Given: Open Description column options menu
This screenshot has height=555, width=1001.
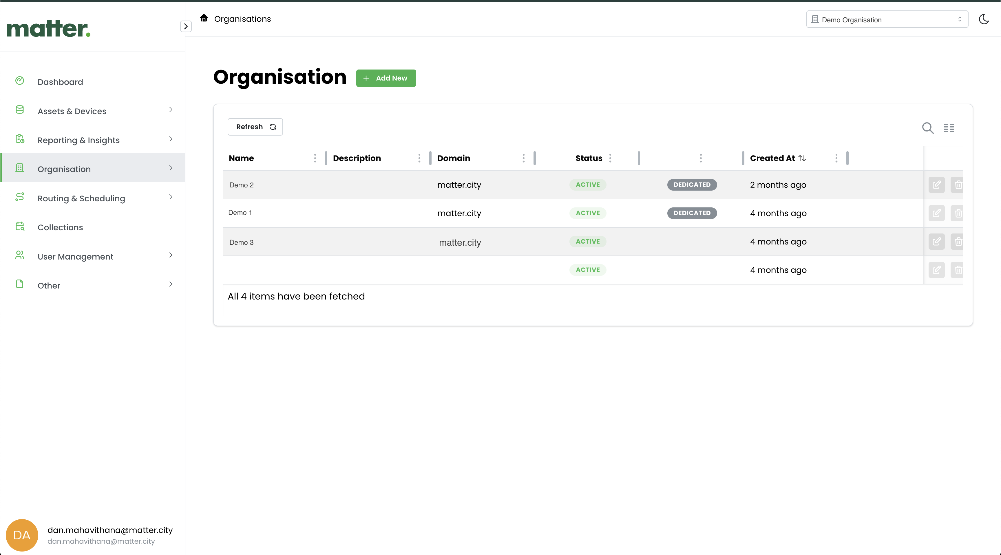Looking at the screenshot, I should (x=419, y=158).
